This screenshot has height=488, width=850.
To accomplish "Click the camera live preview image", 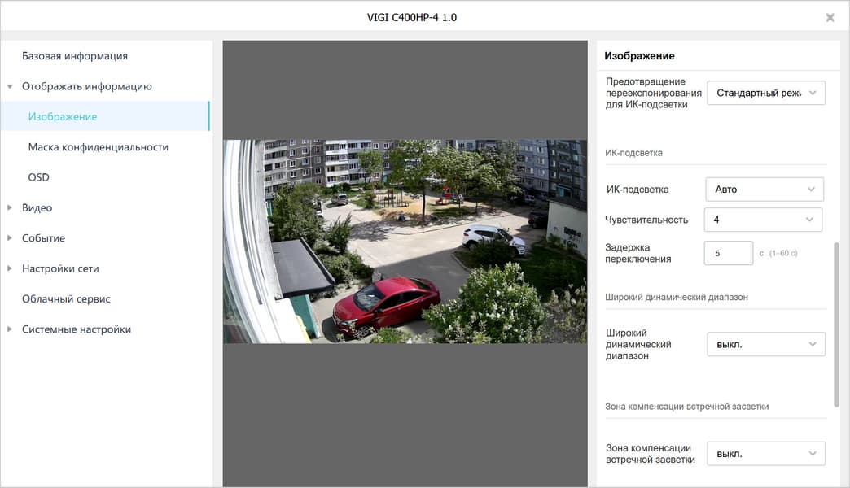I will click(405, 242).
